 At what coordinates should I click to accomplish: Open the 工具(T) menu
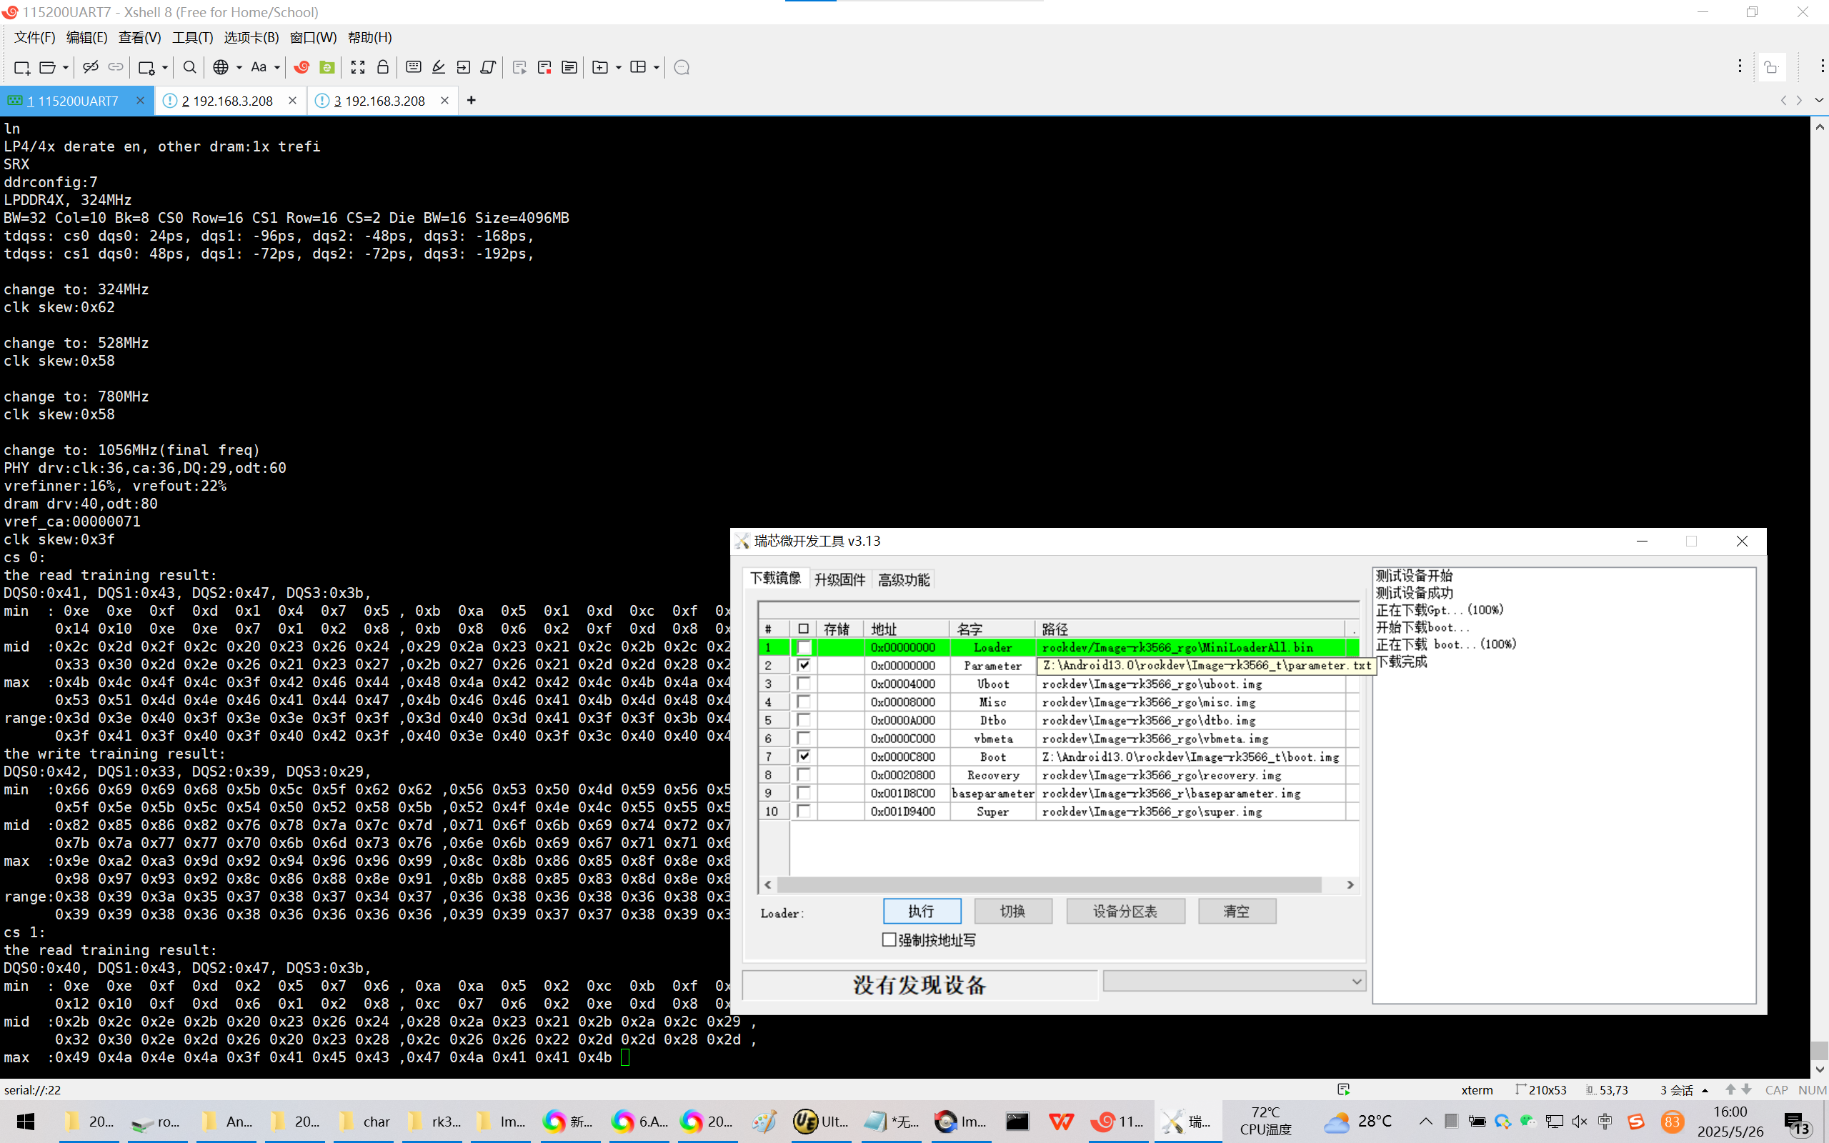point(192,37)
